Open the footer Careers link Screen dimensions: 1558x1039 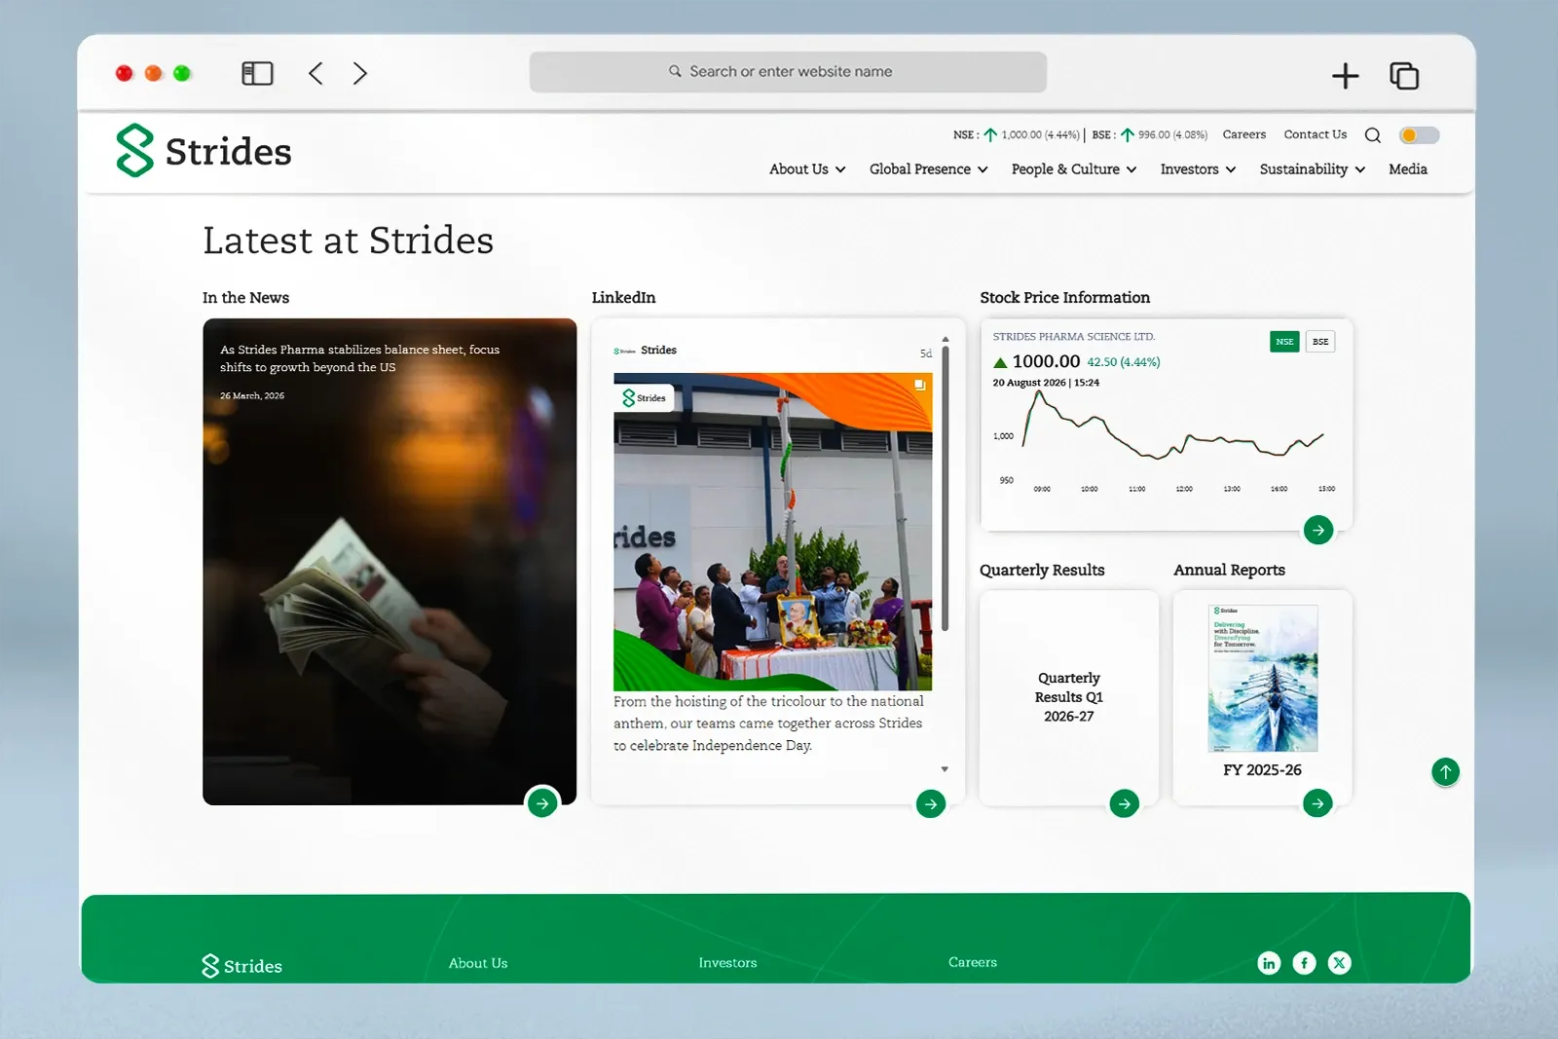coord(973,962)
